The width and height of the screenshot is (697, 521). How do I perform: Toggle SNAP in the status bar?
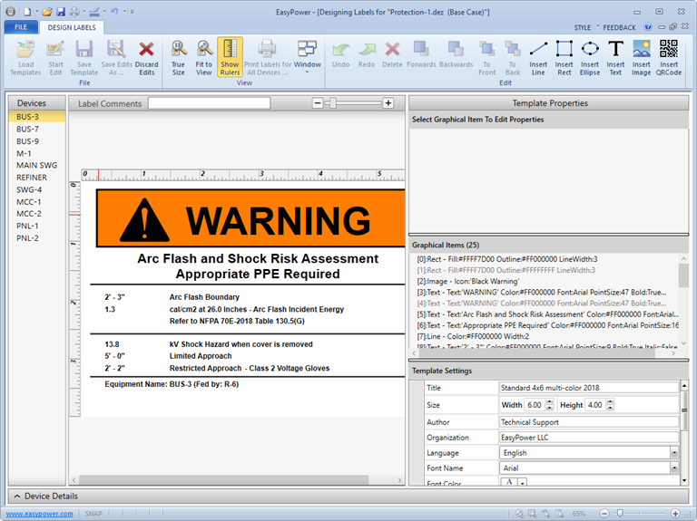[x=93, y=514]
